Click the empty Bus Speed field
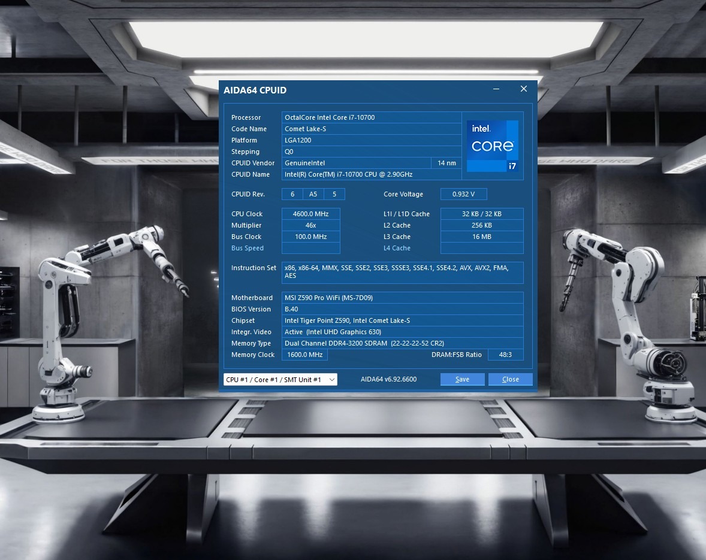This screenshot has width=706, height=560. pos(310,249)
